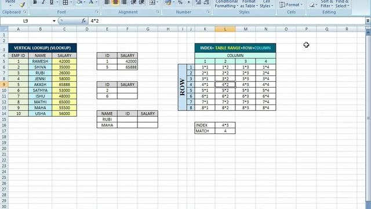Viewport: 371px width, 209px height.
Task: Select index table cell 1*1
Action: pos(205,67)
